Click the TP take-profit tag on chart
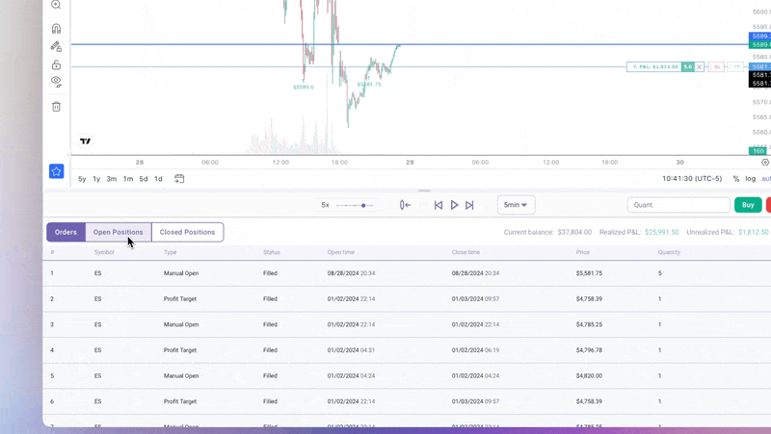Screen dimensions: 771x434 pyautogui.click(x=736, y=66)
